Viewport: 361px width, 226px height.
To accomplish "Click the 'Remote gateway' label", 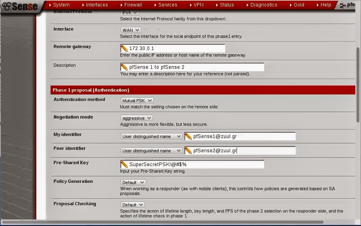I will point(72,46).
